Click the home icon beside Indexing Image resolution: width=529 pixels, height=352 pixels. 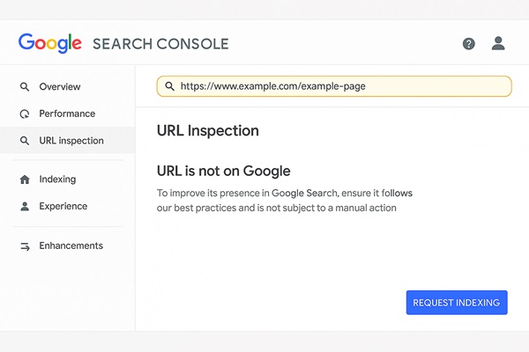tap(24, 180)
